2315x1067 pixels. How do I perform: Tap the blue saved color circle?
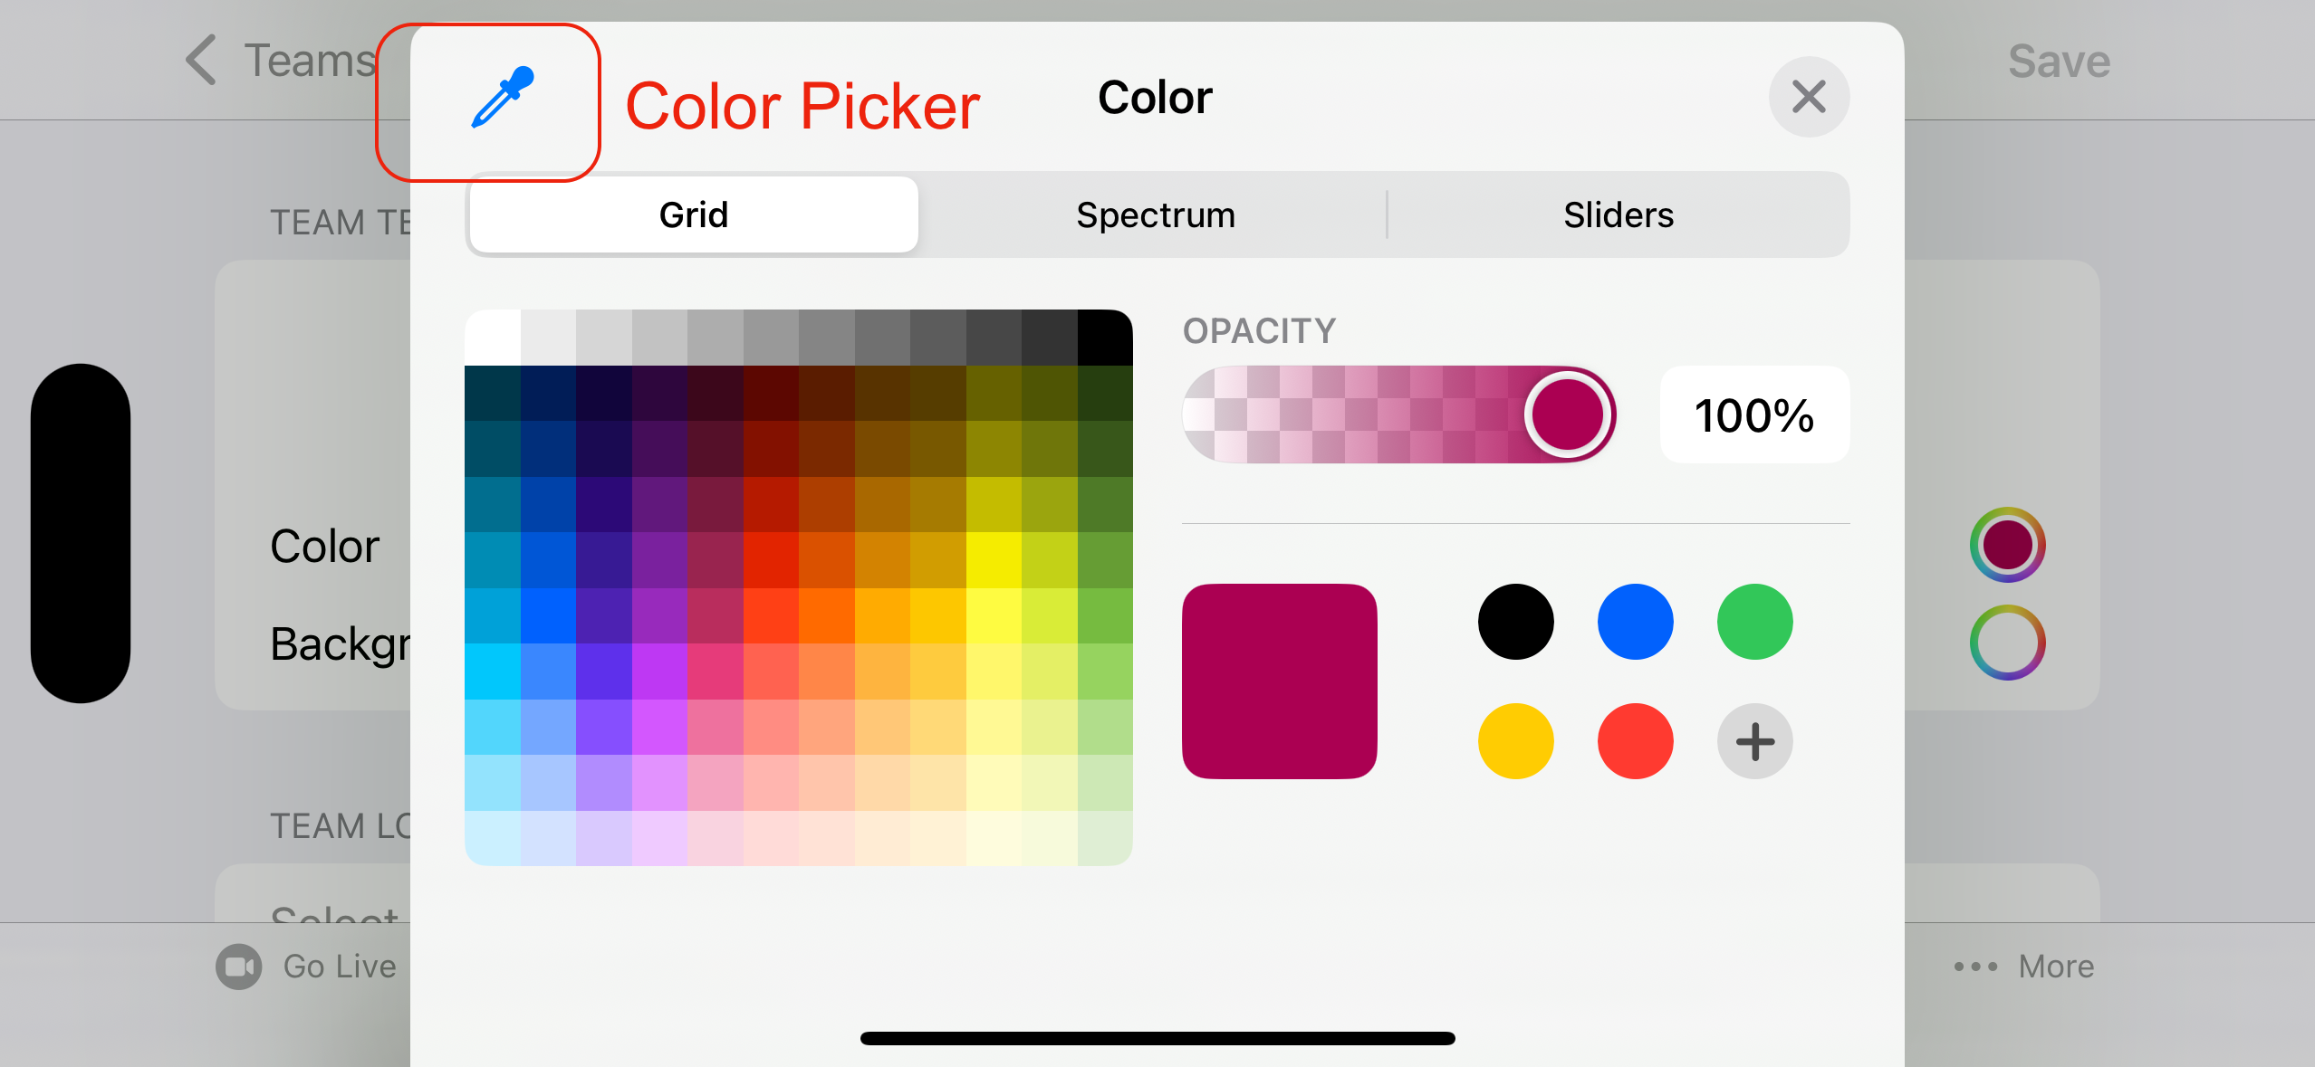[x=1635, y=621]
